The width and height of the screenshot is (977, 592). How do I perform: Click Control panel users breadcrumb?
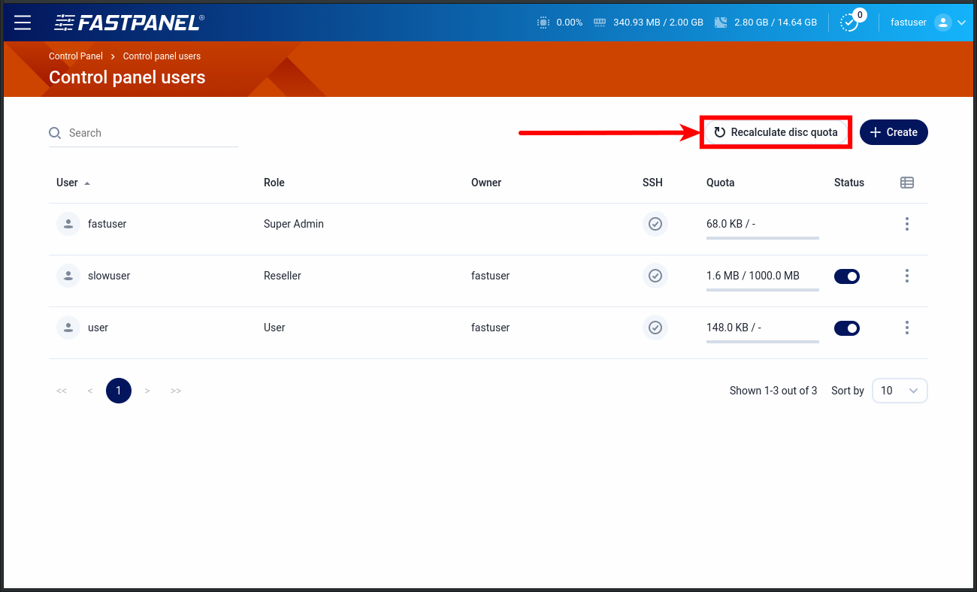point(162,56)
